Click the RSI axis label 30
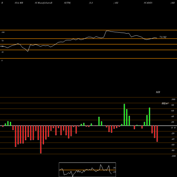 tap(2, 52)
